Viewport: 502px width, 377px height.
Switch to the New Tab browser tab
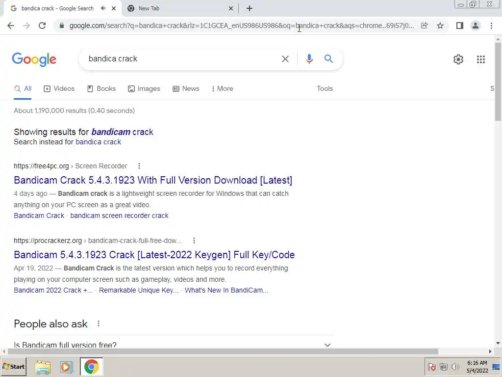point(179,8)
